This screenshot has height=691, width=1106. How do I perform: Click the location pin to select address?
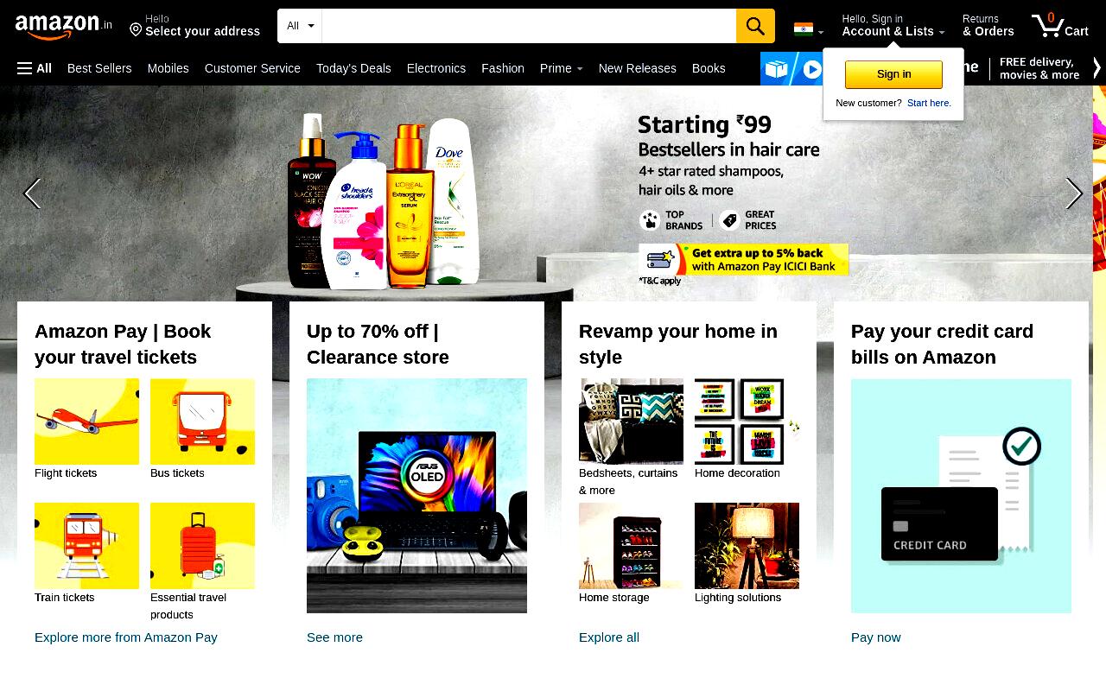coord(136,30)
